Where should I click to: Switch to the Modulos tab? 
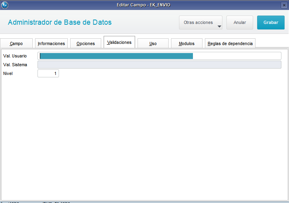(187, 43)
